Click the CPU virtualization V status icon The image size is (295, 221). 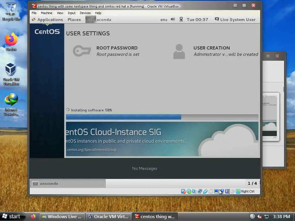coord(227,191)
